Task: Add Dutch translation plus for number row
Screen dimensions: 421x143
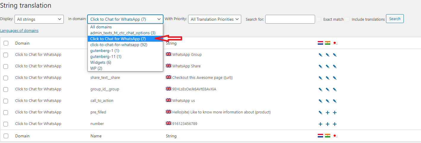Action: pyautogui.click(x=320, y=124)
